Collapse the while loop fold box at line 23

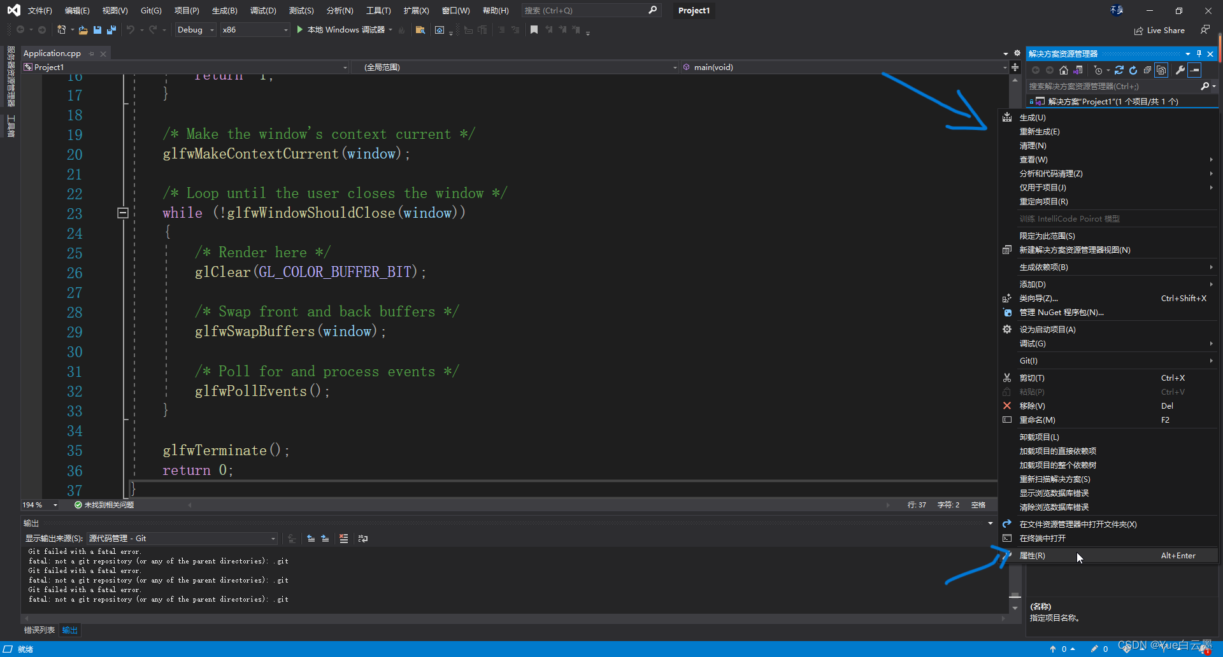tap(123, 213)
